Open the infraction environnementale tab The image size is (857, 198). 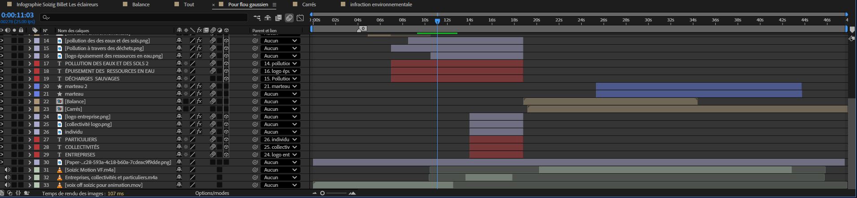tap(381, 4)
